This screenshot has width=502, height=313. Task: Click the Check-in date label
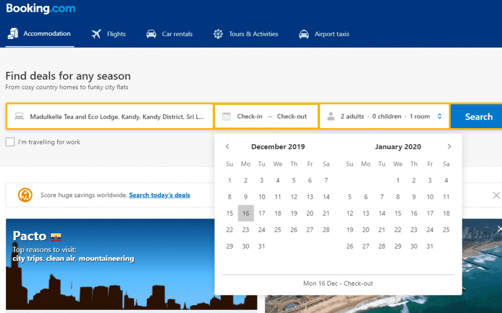[250, 116]
